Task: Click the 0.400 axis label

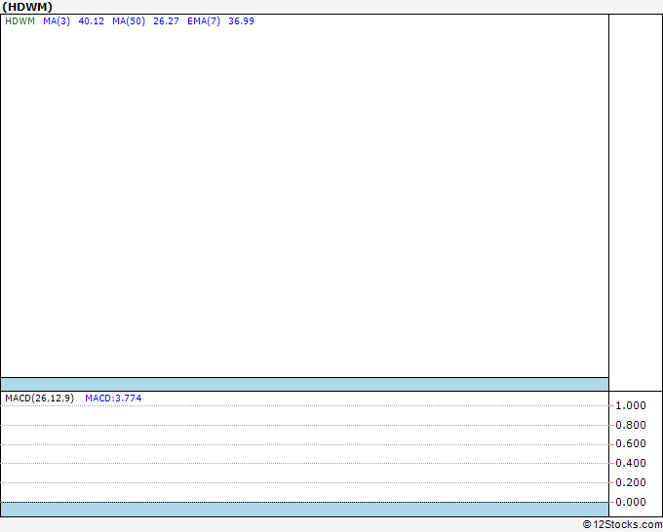Action: coord(631,463)
